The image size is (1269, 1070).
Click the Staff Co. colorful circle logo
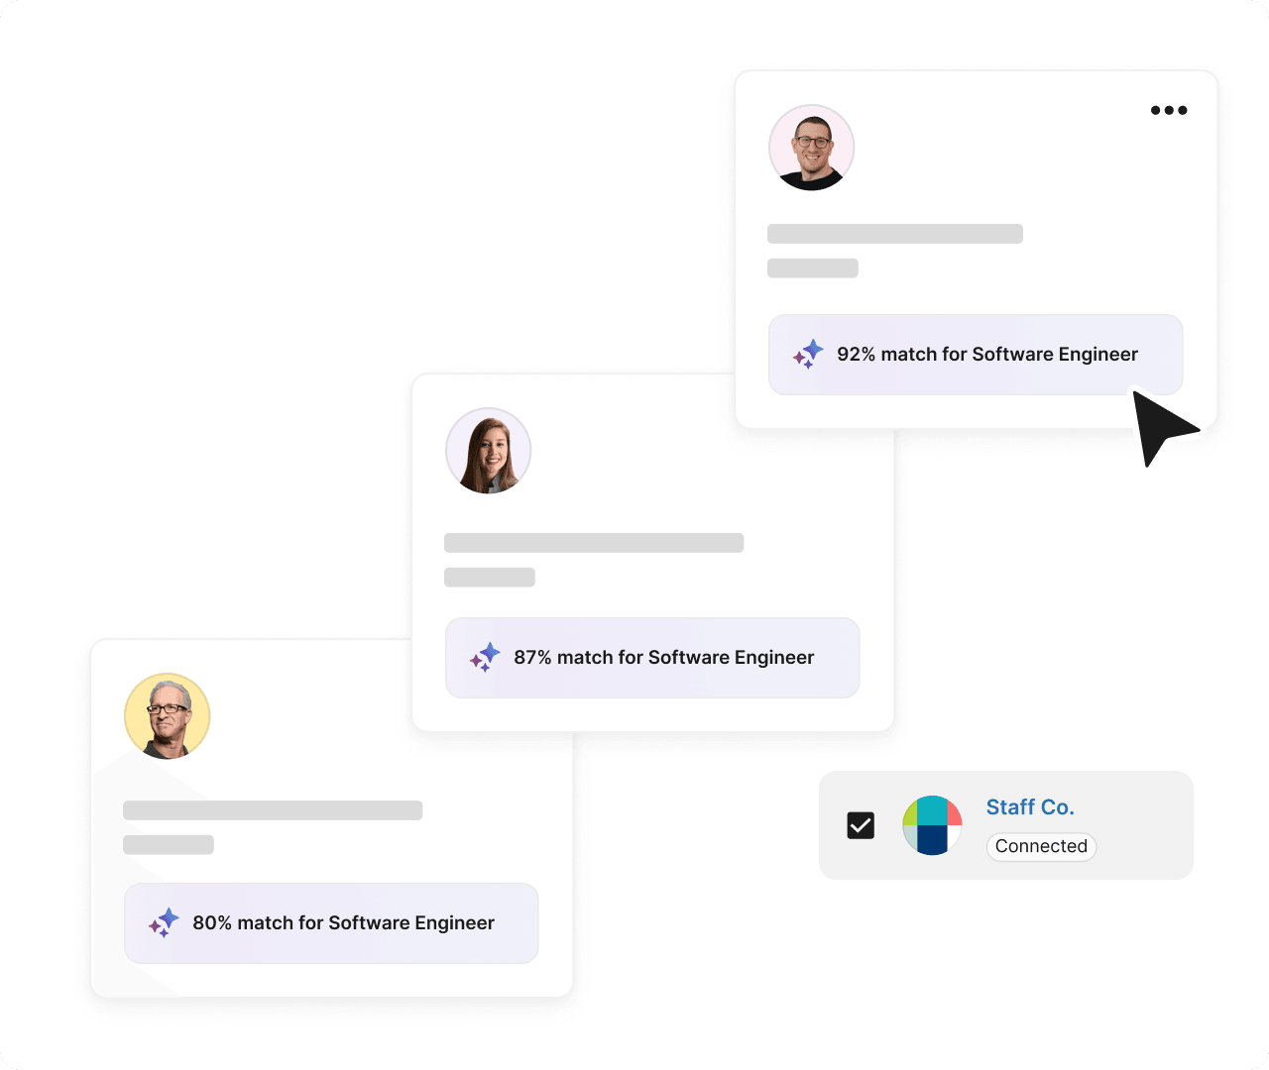coord(932,825)
